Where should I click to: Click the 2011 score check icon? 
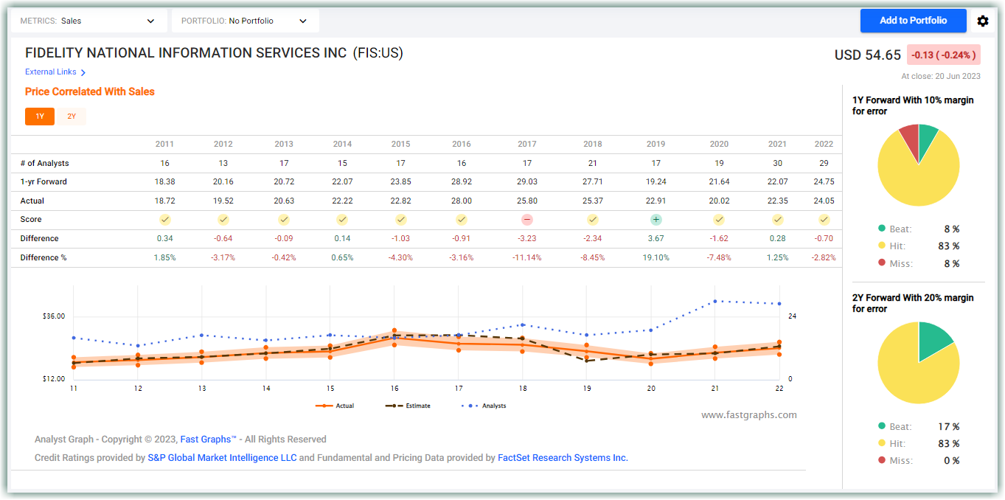coord(165,220)
